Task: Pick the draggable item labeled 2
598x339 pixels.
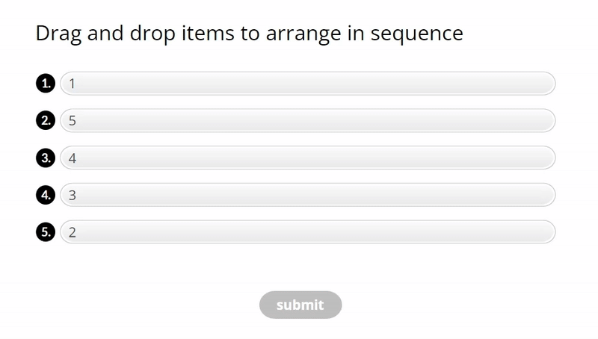Action: pos(307,233)
